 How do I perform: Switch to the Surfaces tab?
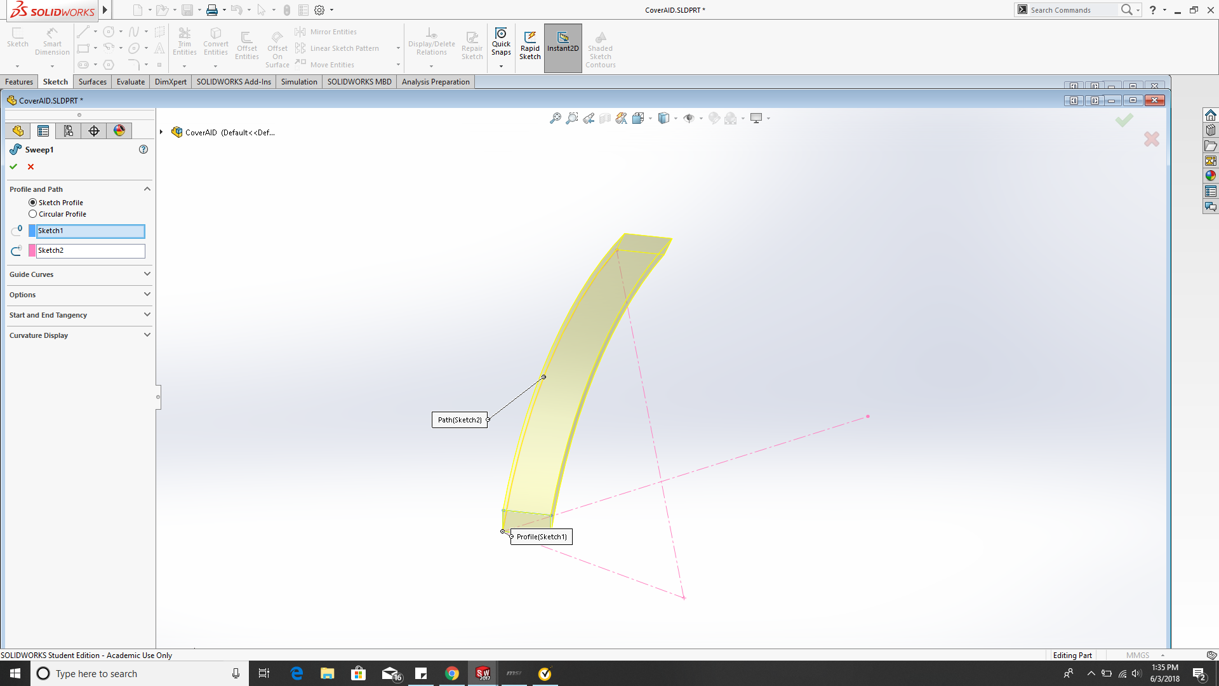click(x=93, y=82)
